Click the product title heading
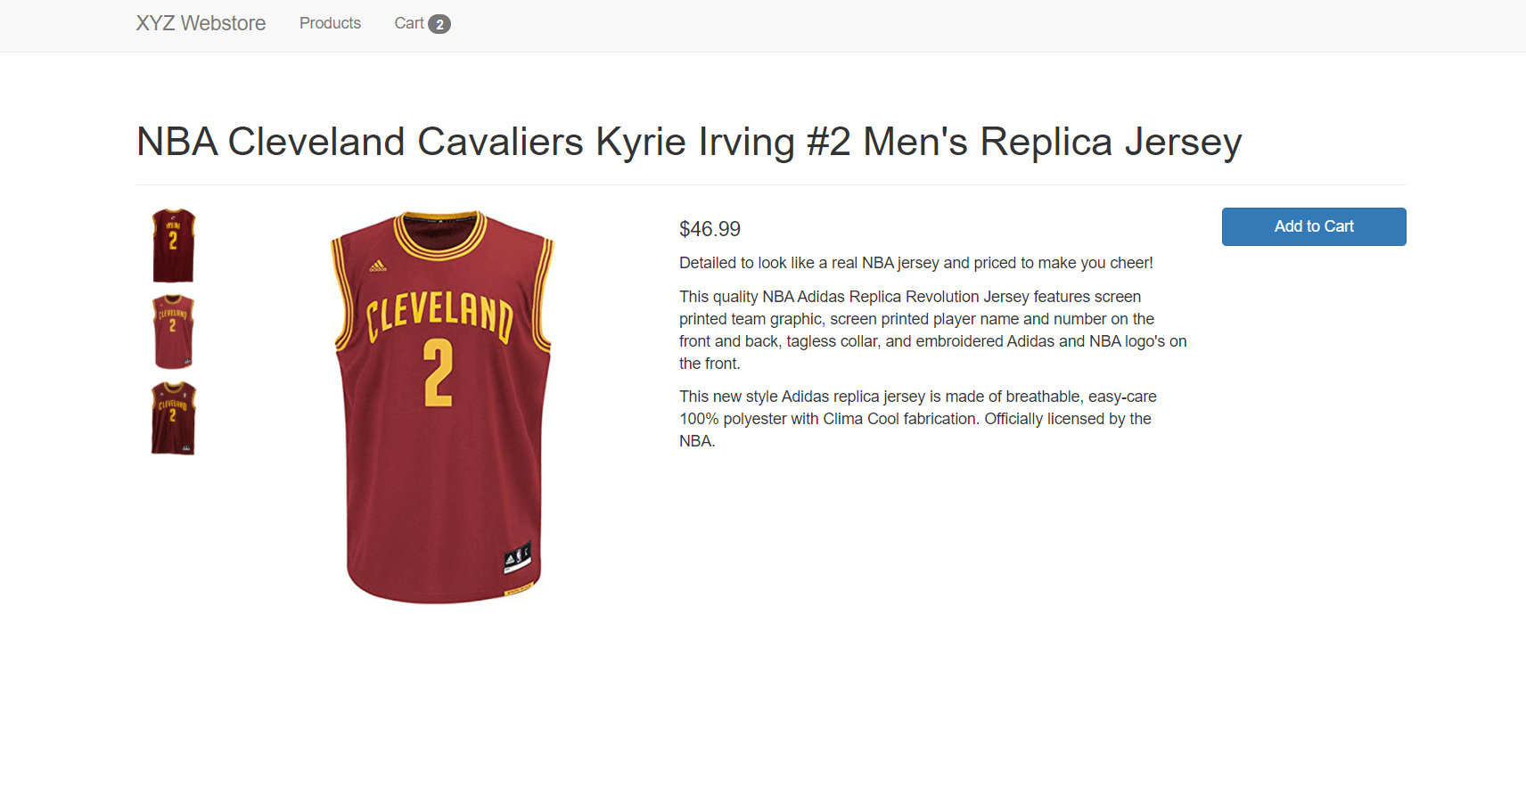 [688, 142]
